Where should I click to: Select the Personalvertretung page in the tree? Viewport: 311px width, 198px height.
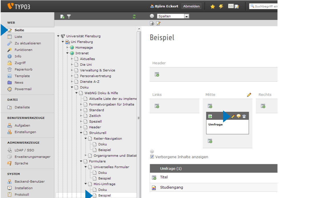[x=95, y=76]
